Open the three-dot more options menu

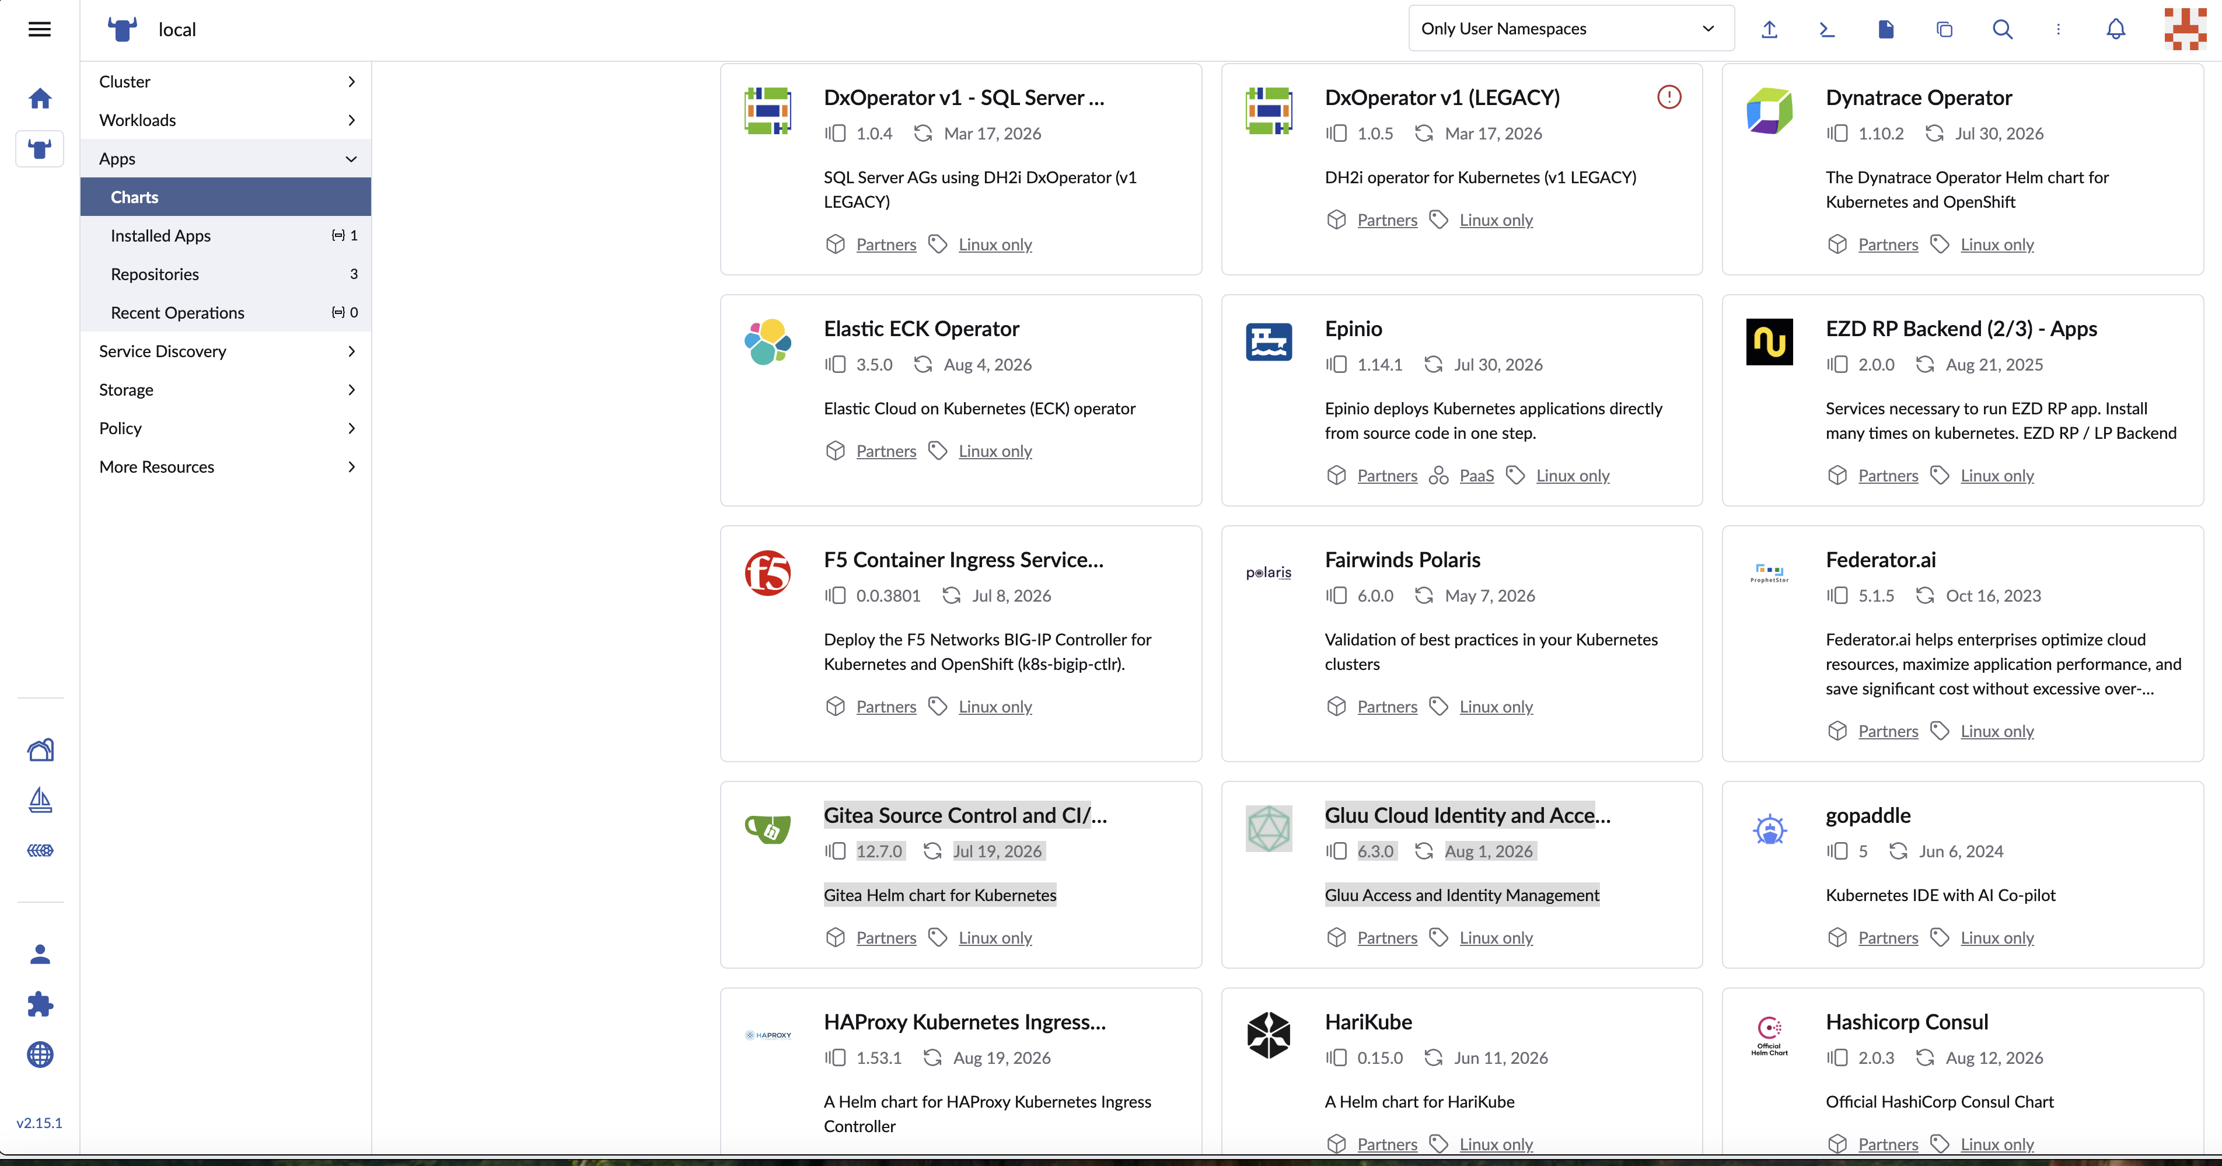coord(2058,29)
